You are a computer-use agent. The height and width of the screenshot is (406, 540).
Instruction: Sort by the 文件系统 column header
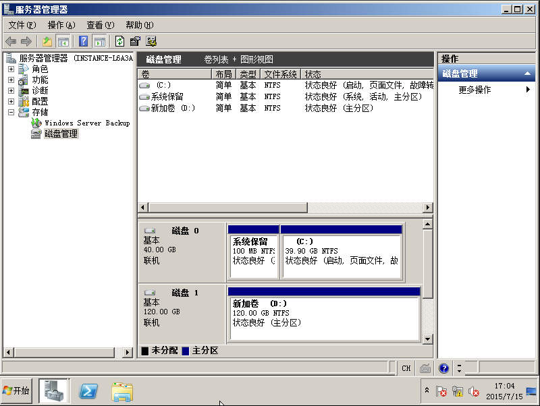click(281, 74)
